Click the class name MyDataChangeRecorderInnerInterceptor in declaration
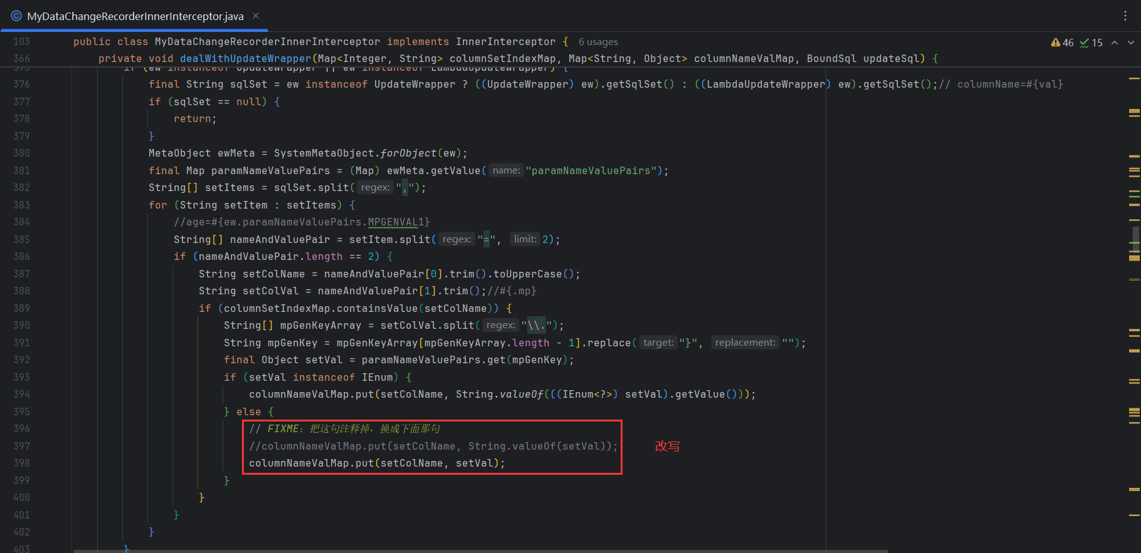The width and height of the screenshot is (1141, 553). (267, 41)
